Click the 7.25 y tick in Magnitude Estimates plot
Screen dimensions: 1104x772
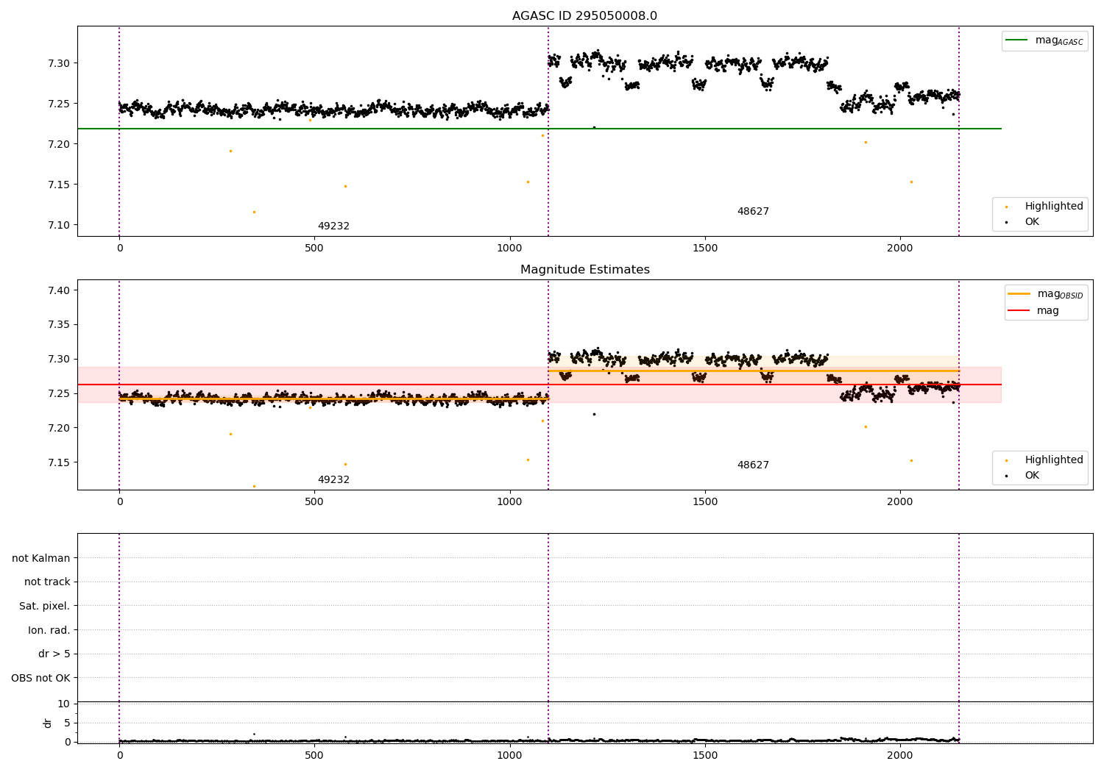point(59,394)
